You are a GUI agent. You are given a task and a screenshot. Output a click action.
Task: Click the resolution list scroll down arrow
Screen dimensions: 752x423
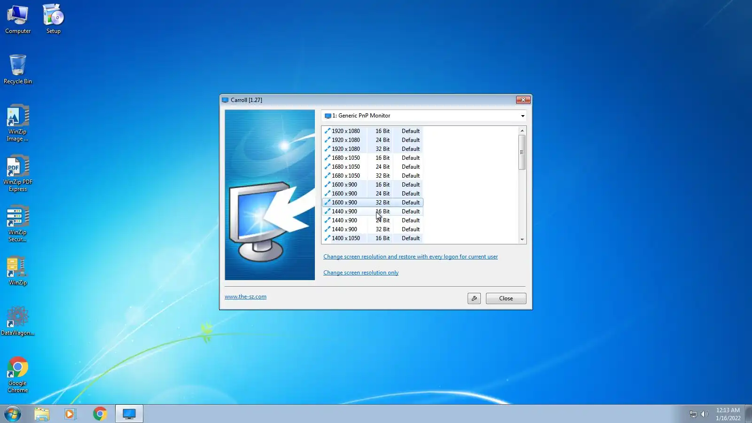pos(522,240)
